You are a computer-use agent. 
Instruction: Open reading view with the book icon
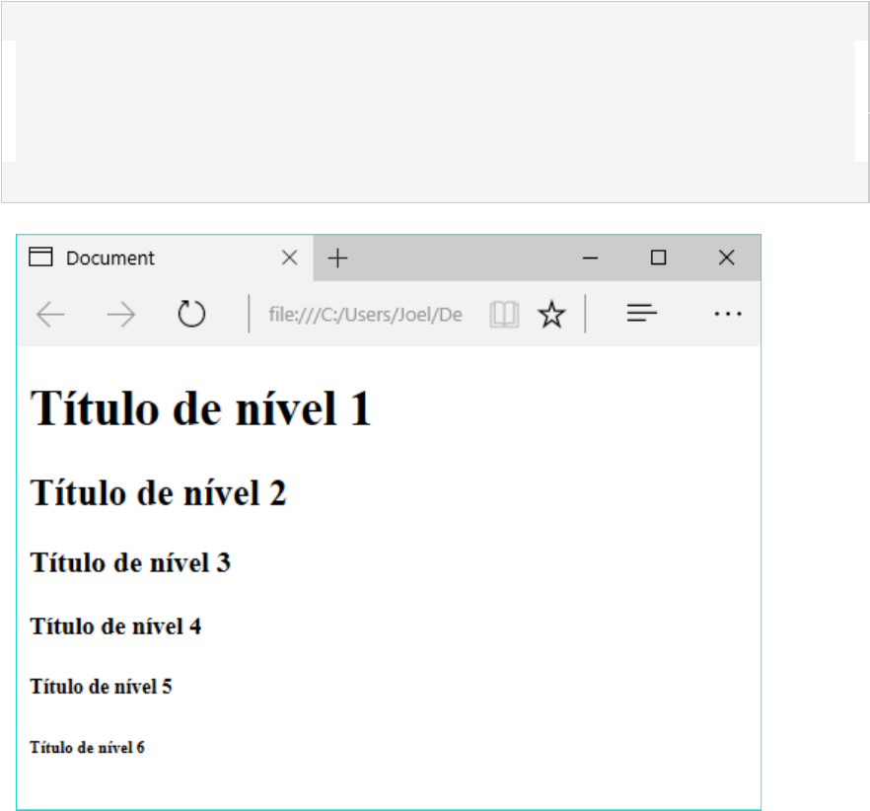[504, 313]
